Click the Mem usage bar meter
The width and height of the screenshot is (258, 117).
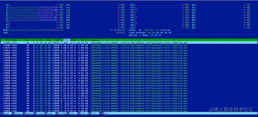(64, 30)
